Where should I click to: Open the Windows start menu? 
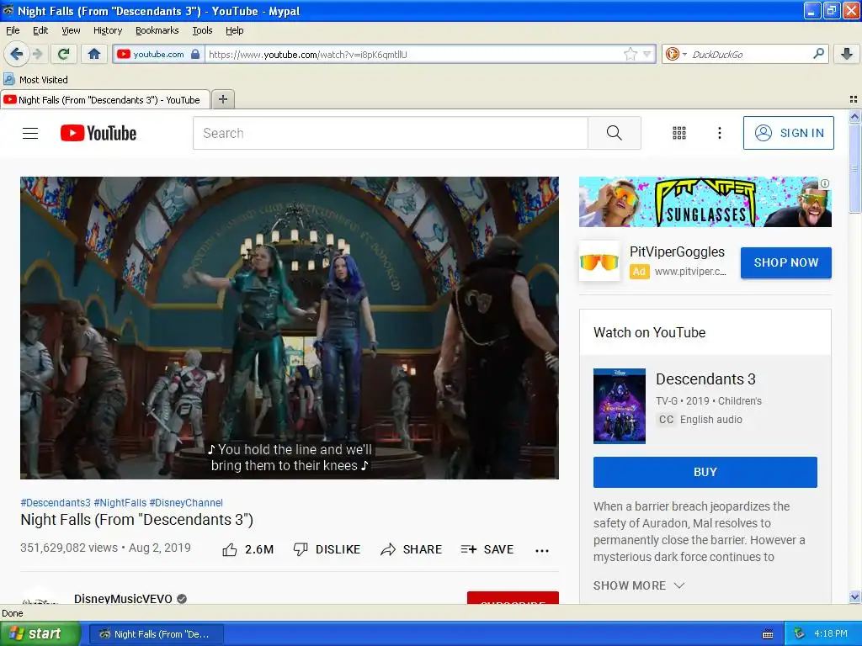click(x=40, y=633)
